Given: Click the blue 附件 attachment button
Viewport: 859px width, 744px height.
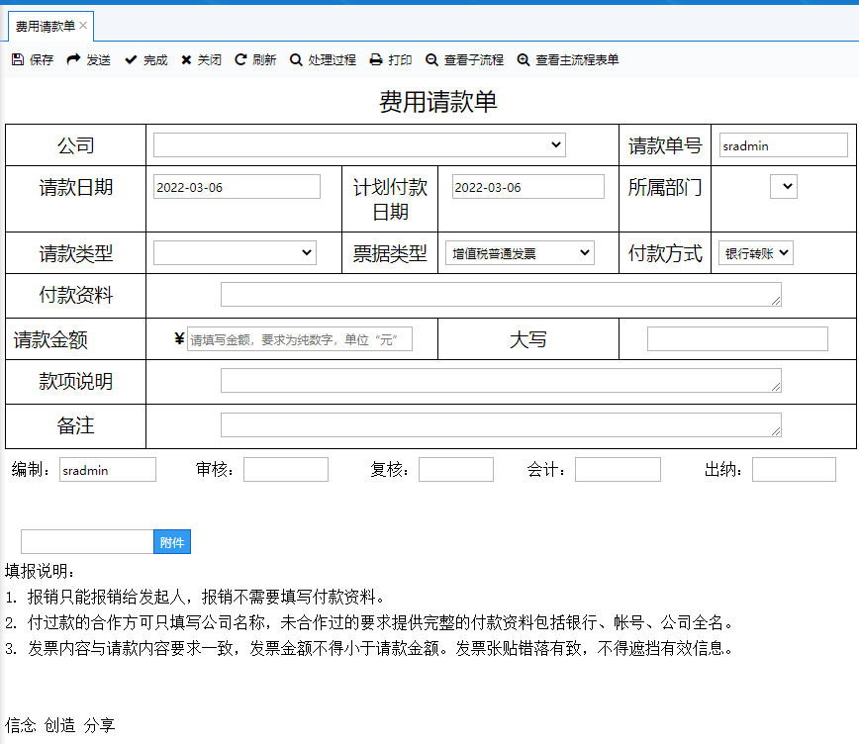Looking at the screenshot, I should (172, 542).
